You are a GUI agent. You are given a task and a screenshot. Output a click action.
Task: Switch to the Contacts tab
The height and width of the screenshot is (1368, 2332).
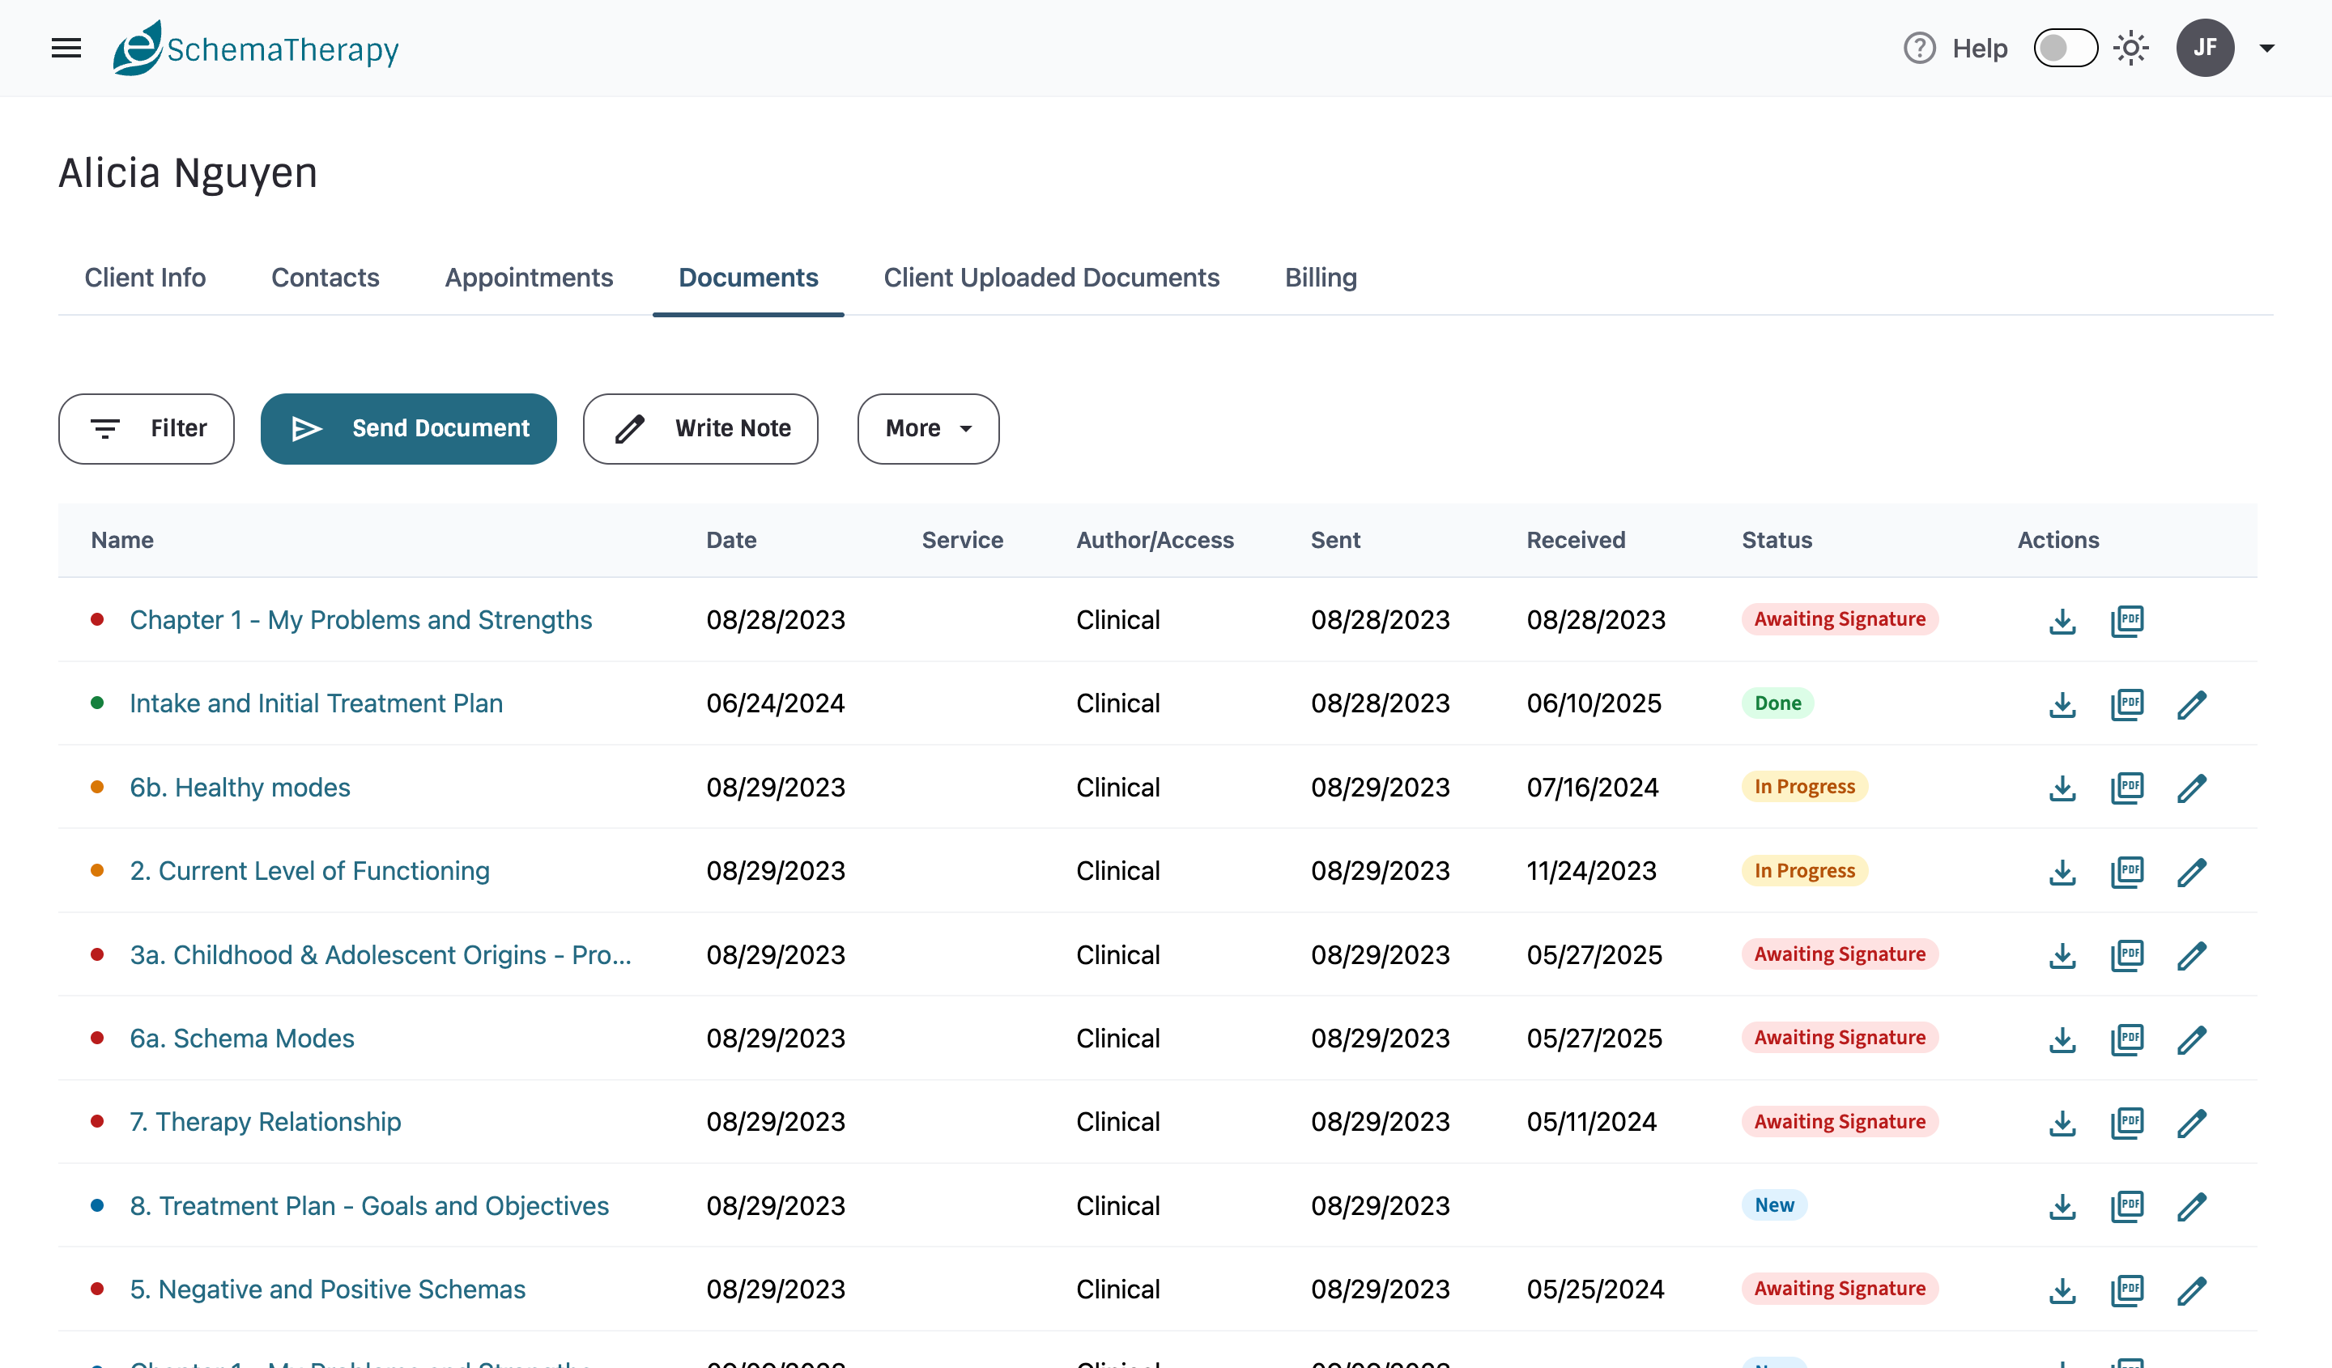[x=325, y=278]
